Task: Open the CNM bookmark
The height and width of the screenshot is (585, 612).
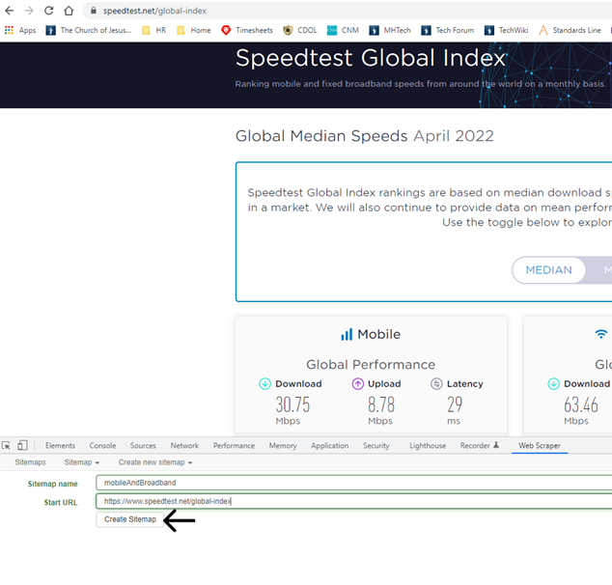Action: pyautogui.click(x=343, y=30)
